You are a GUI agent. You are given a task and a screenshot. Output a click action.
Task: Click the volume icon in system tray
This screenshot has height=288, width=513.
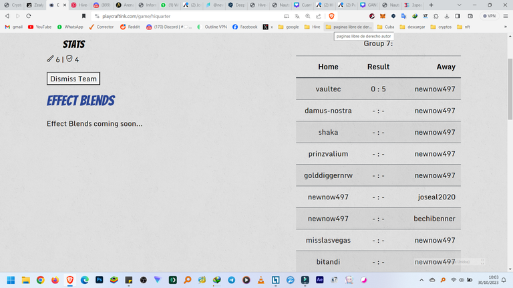[462, 280]
